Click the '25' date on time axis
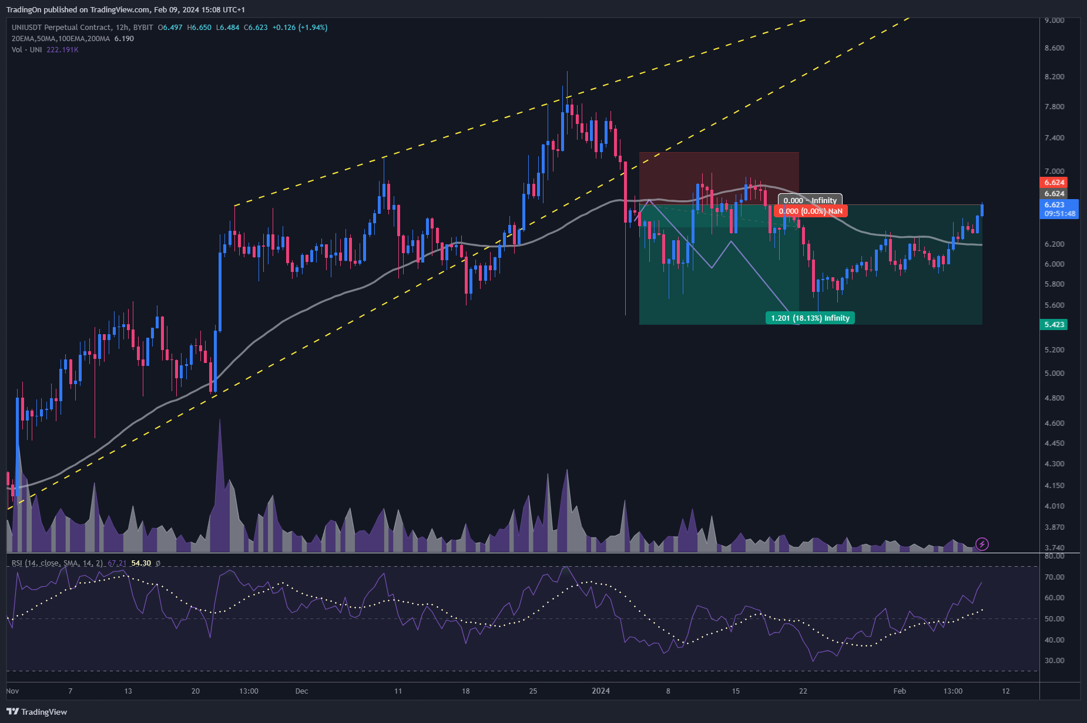Viewport: 1087px width, 723px height. [533, 691]
